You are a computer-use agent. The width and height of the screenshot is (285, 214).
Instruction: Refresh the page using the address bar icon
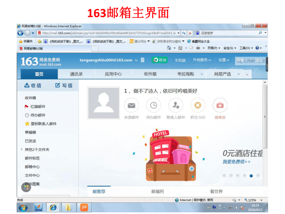184,33
